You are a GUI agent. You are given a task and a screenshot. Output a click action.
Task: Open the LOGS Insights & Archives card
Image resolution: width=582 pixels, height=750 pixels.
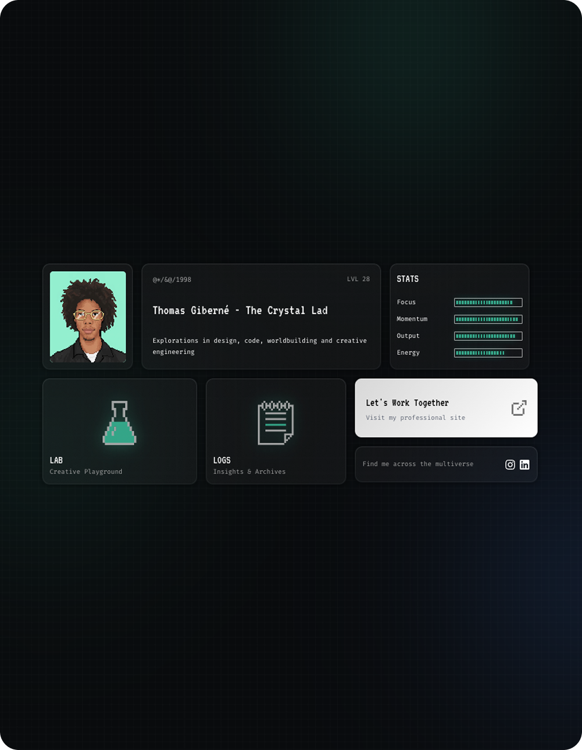click(276, 431)
